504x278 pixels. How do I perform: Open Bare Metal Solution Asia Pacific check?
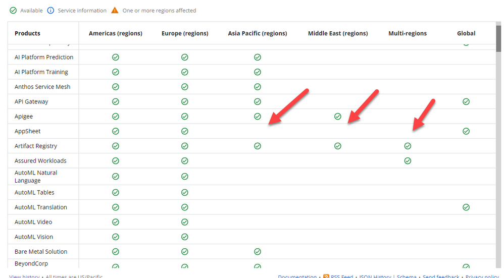(258, 252)
